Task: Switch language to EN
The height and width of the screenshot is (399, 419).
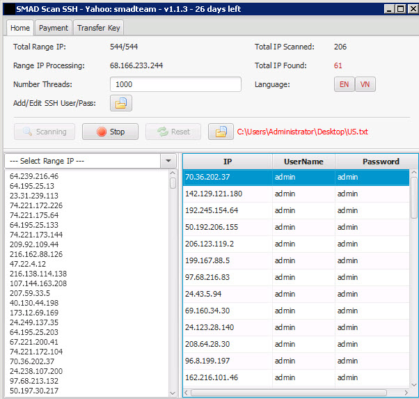Action: 344,84
